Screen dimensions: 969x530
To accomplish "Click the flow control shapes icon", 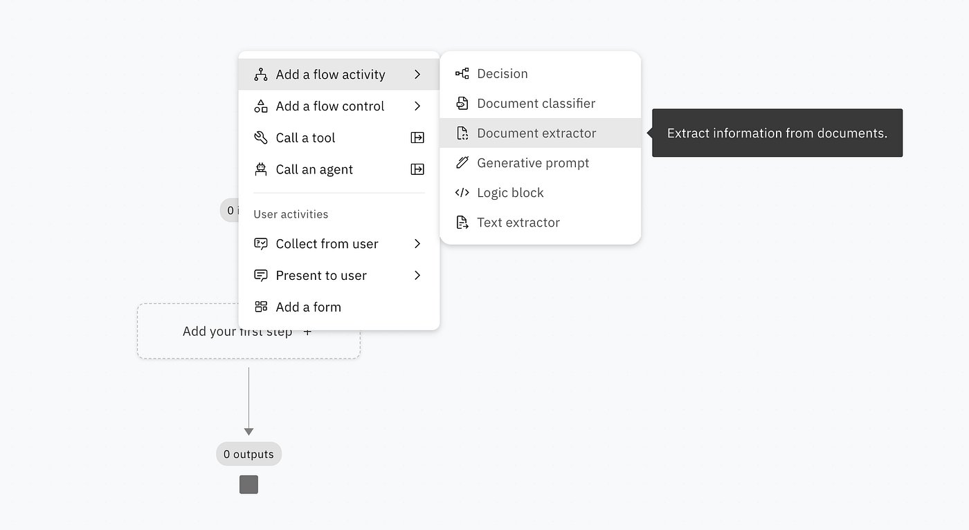I will [x=260, y=106].
